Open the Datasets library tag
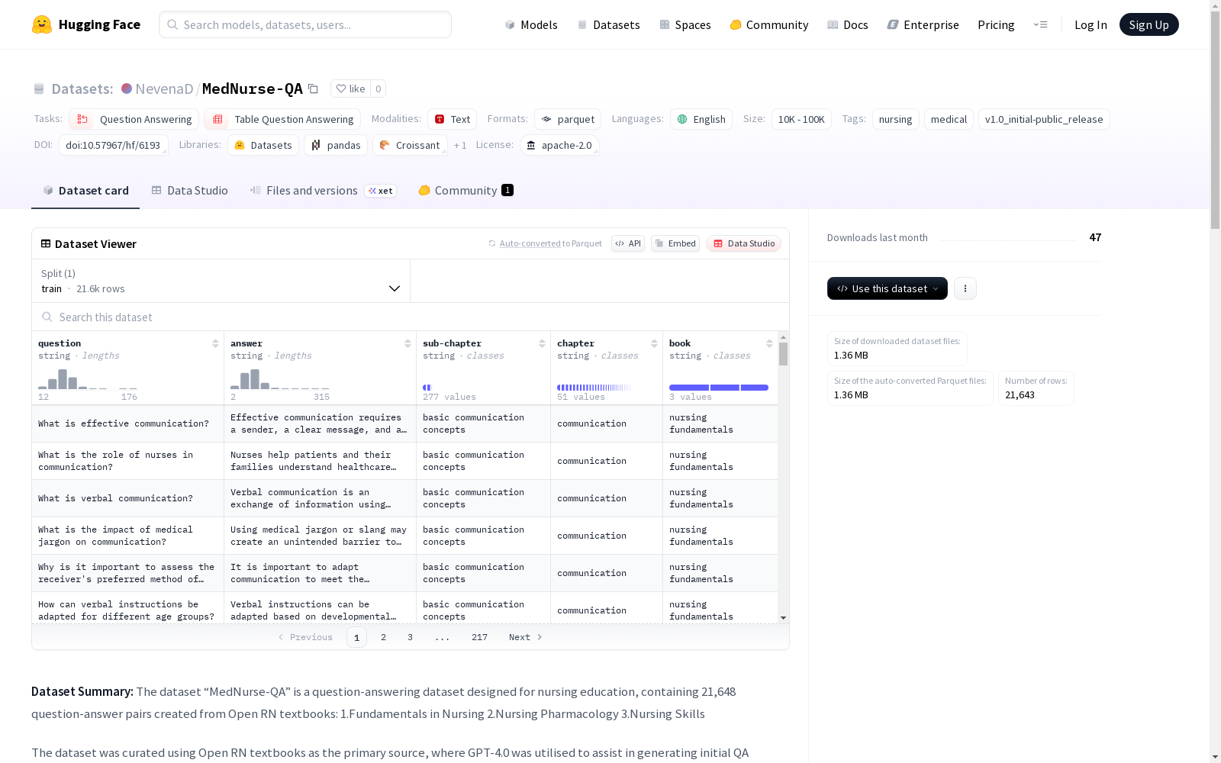 pyautogui.click(x=263, y=145)
